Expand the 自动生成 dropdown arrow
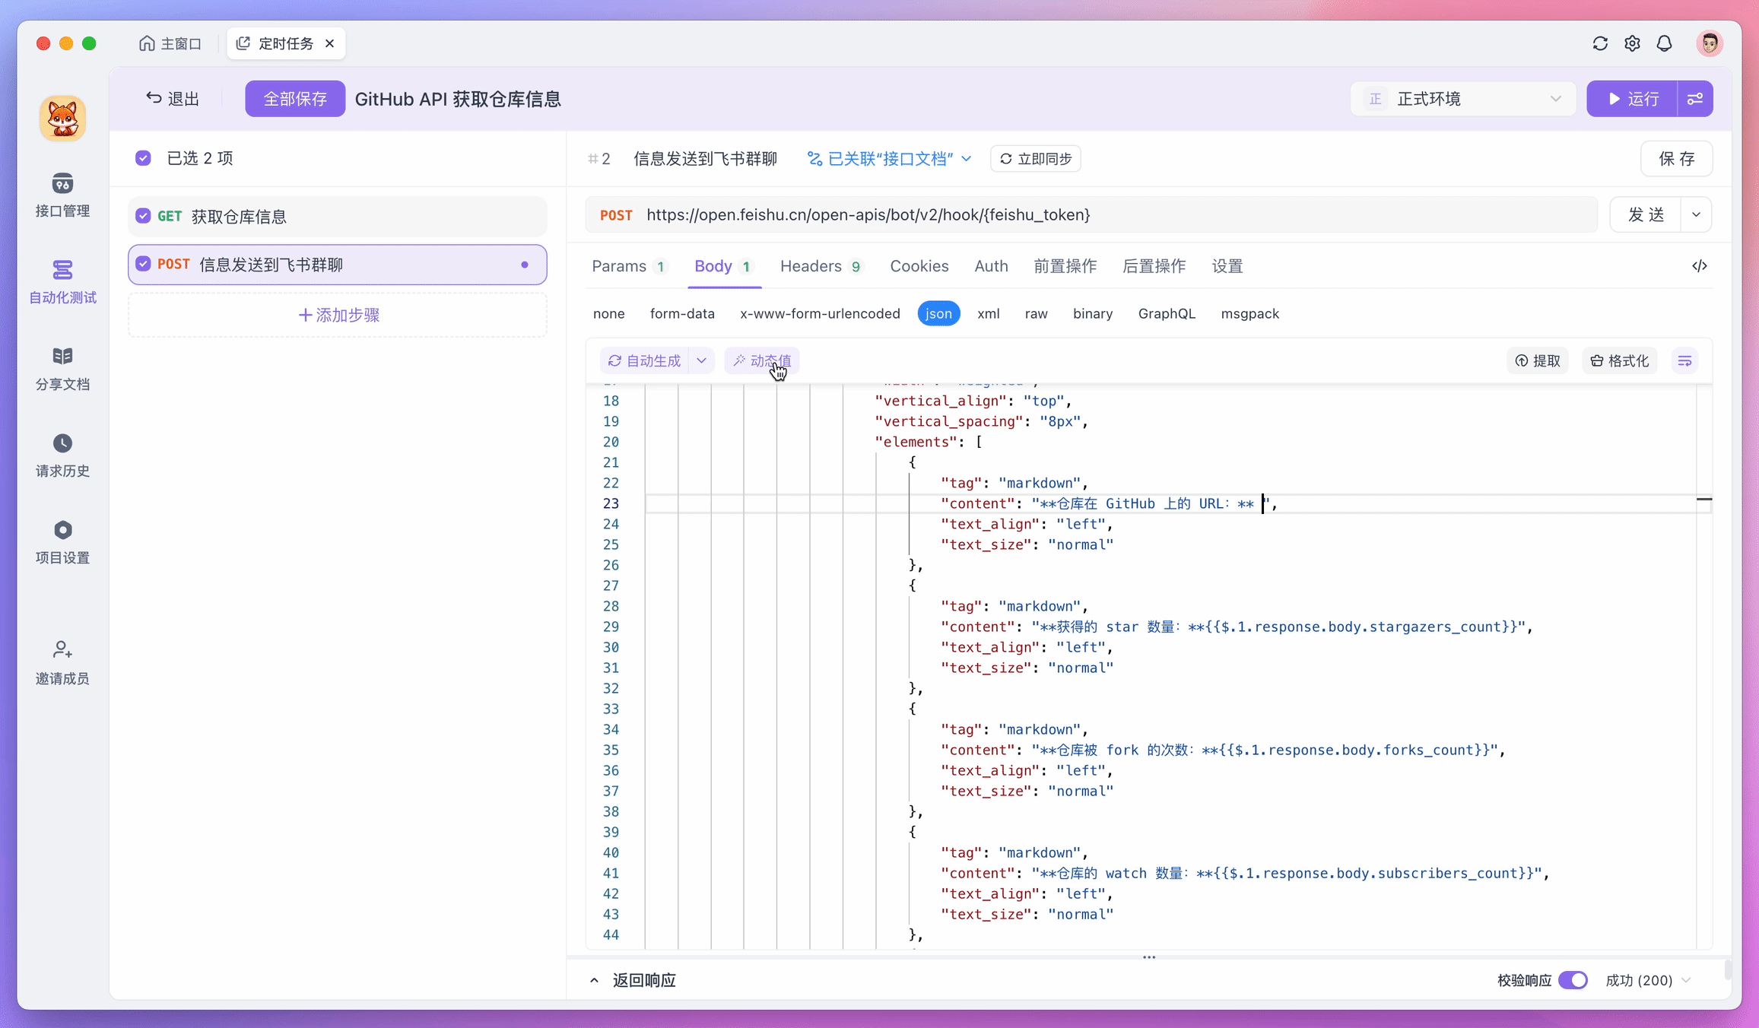Viewport: 1759px width, 1028px height. tap(701, 361)
